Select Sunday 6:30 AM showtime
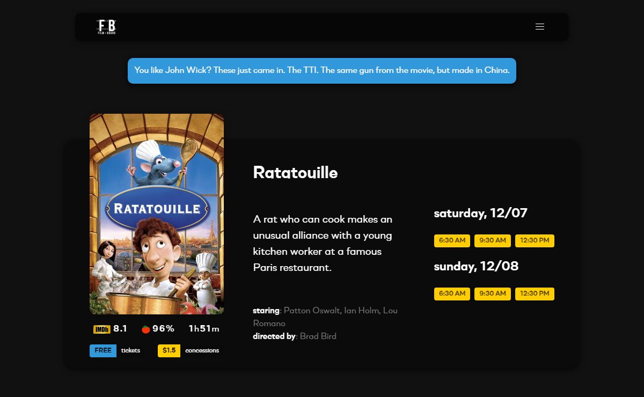The image size is (644, 397). (452, 294)
